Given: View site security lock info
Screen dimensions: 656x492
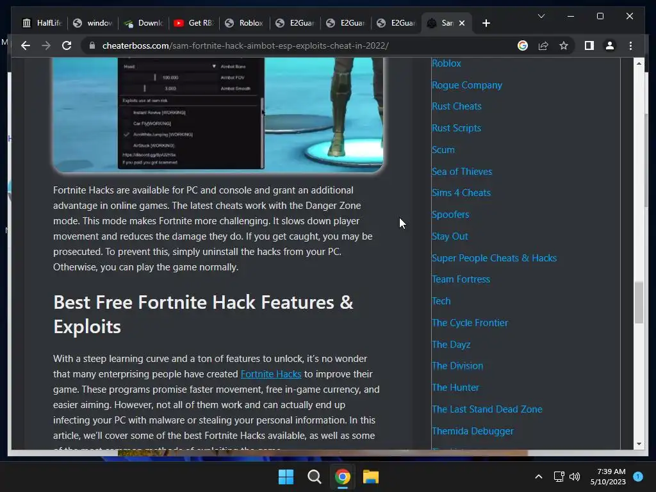Looking at the screenshot, I should 92,45.
